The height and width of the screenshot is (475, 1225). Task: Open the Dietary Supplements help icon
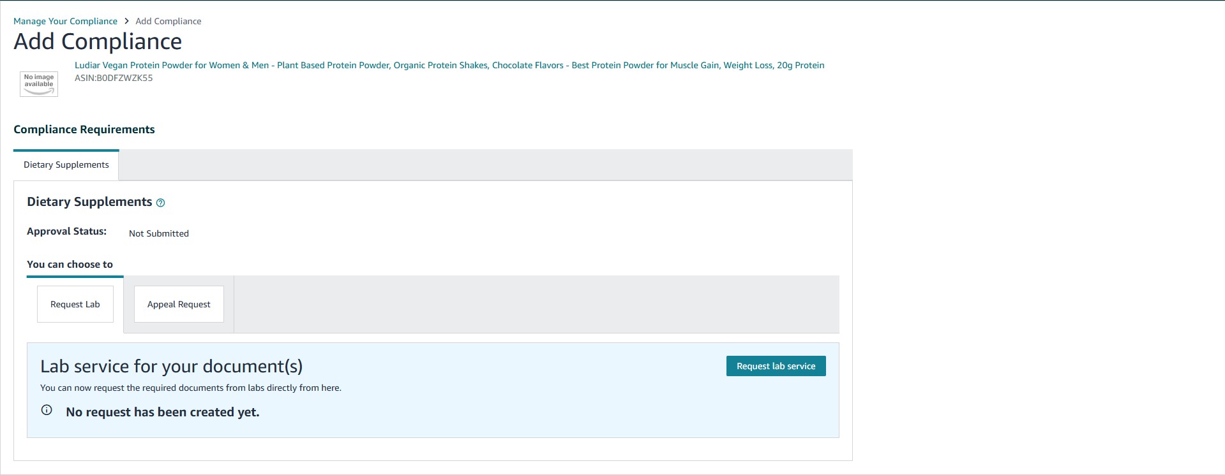161,203
